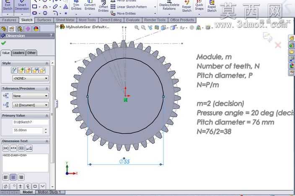Select the Leaders tab
Screen dimensions: 295x196
[18, 53]
